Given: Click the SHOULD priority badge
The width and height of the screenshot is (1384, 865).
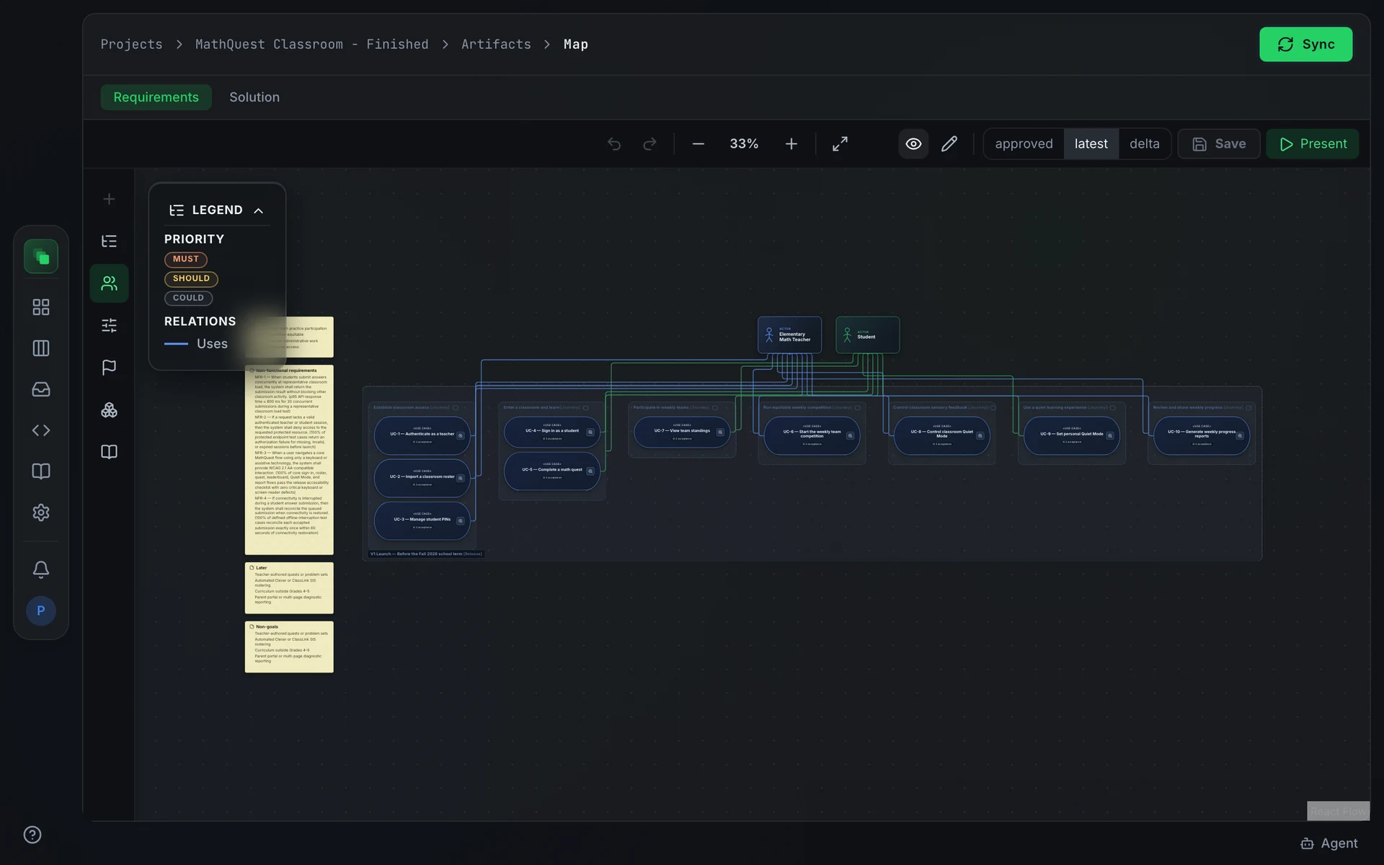Looking at the screenshot, I should click(191, 279).
